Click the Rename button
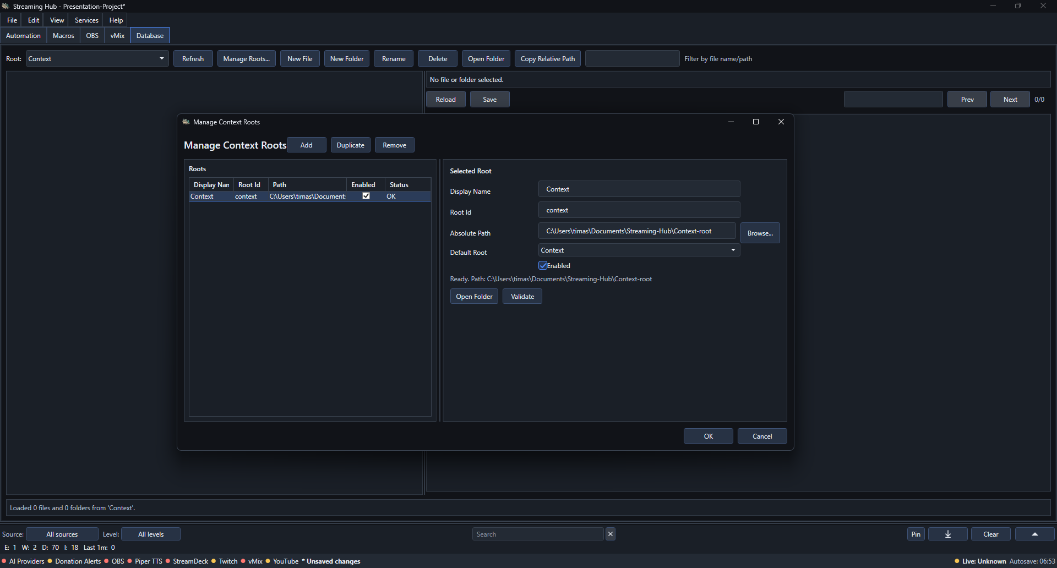The width and height of the screenshot is (1057, 568). 394,58
